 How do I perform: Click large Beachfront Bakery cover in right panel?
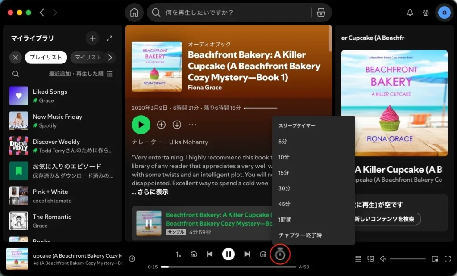pos(395,103)
